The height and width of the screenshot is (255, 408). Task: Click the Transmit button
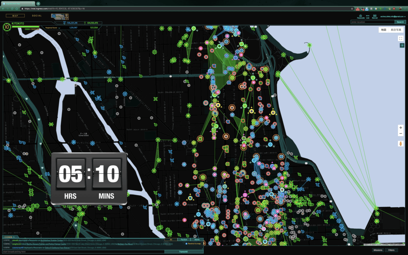click(x=183, y=252)
